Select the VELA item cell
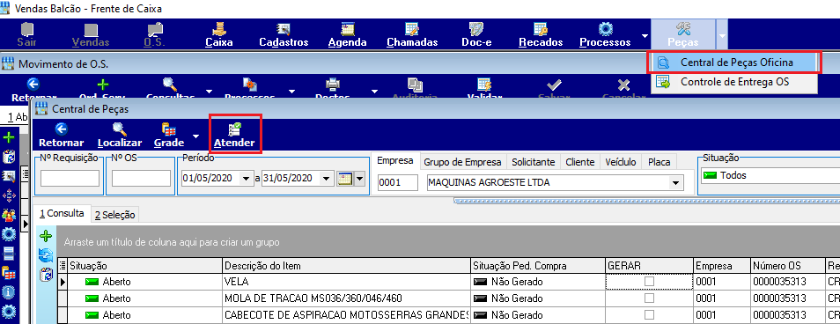The height and width of the screenshot is (324, 840). tap(345, 282)
